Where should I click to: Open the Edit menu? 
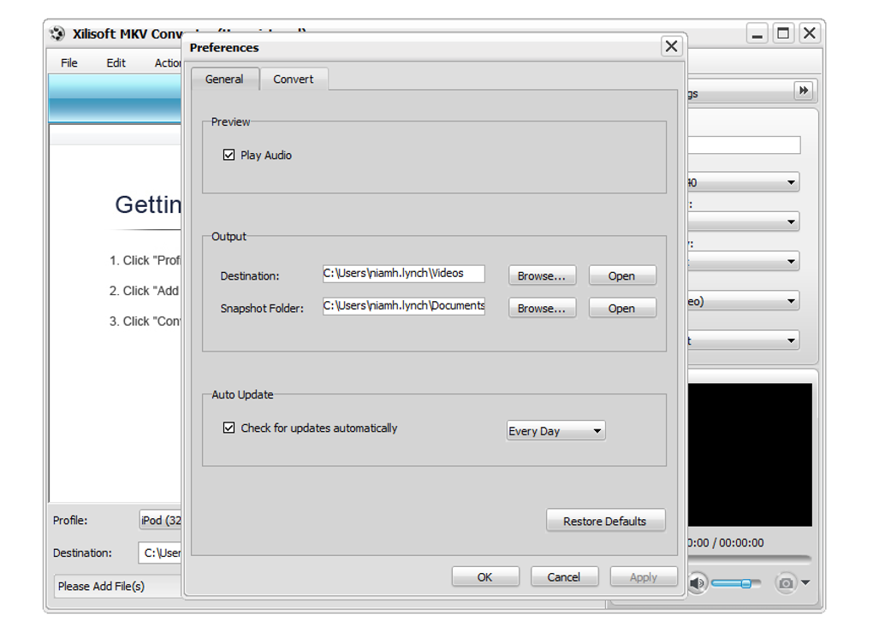tap(116, 62)
